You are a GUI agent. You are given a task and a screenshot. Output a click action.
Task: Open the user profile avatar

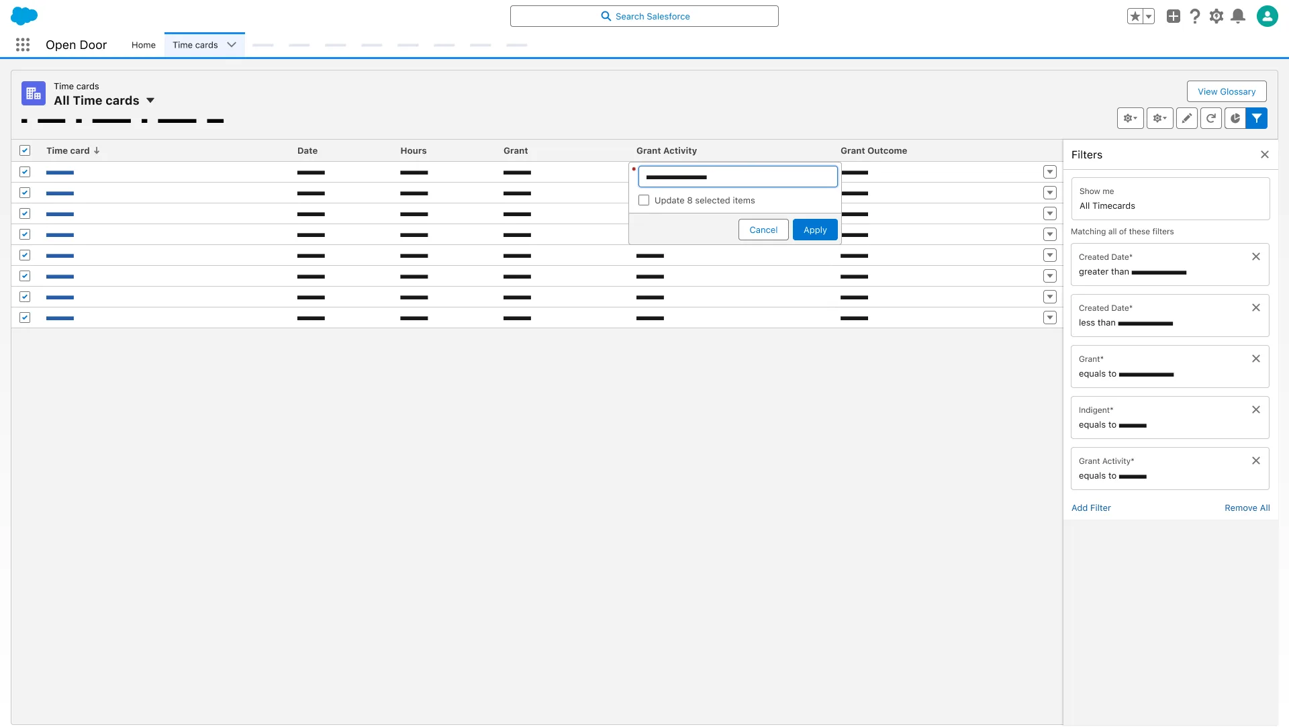1268,16
